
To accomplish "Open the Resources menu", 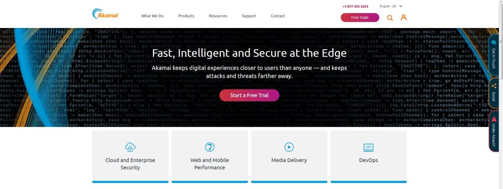I will point(218,16).
